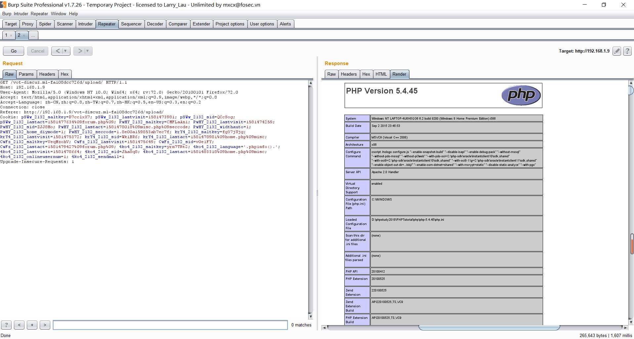Click the search help question mark button
The width and height of the screenshot is (634, 339).
6,325
